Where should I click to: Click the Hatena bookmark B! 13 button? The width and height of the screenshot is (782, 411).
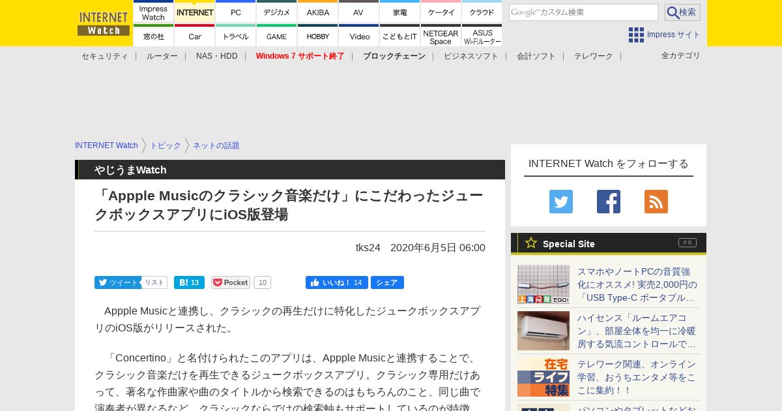point(189,282)
